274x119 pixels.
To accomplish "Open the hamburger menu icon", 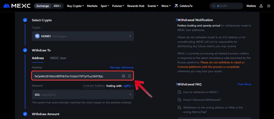I will point(269,6).
